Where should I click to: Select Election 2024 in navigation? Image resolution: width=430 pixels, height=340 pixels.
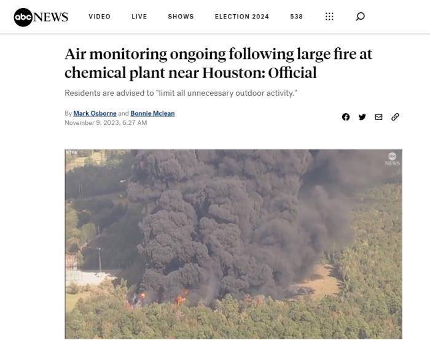click(242, 17)
